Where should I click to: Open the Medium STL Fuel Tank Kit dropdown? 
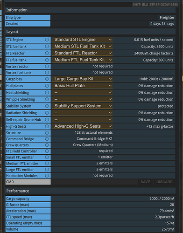82,46
